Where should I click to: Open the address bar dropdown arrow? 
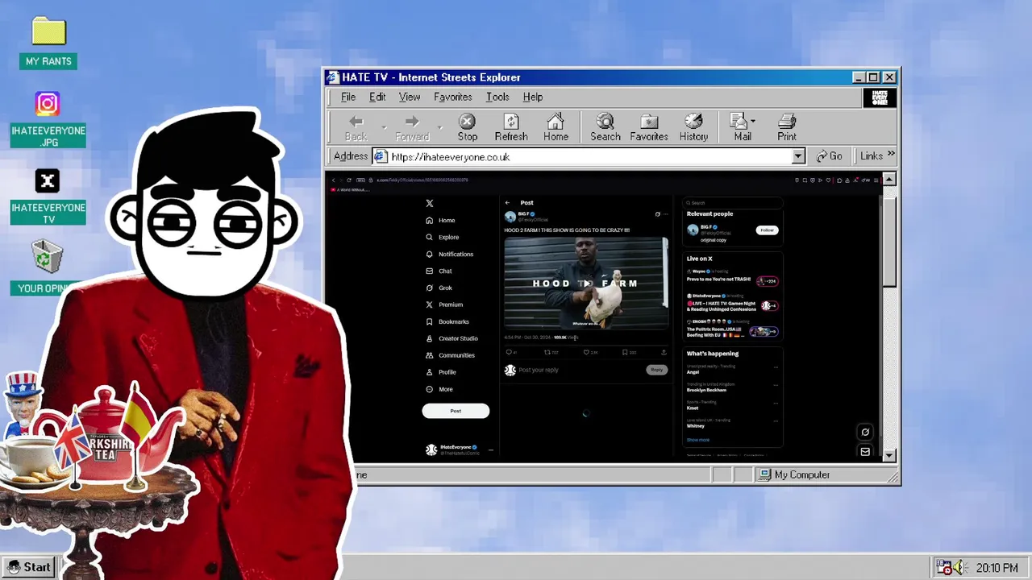pyautogui.click(x=798, y=156)
